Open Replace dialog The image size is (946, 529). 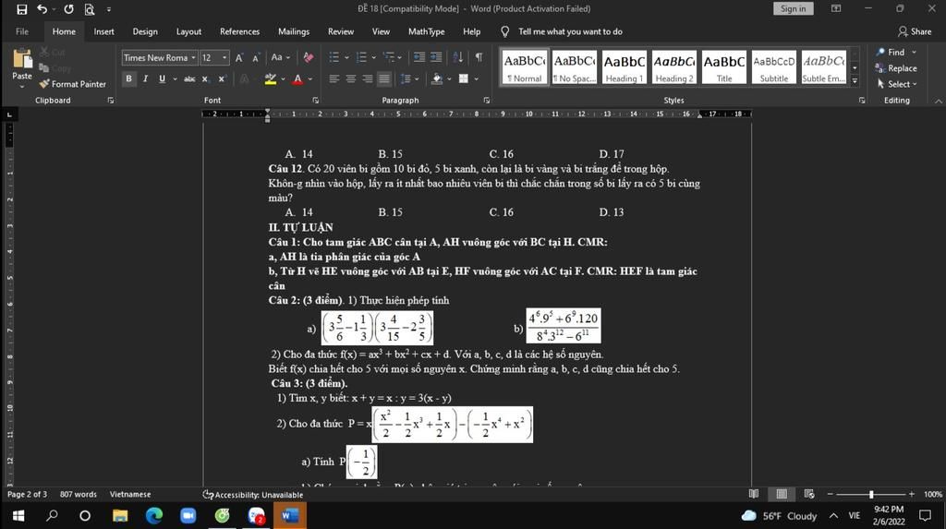(x=896, y=68)
